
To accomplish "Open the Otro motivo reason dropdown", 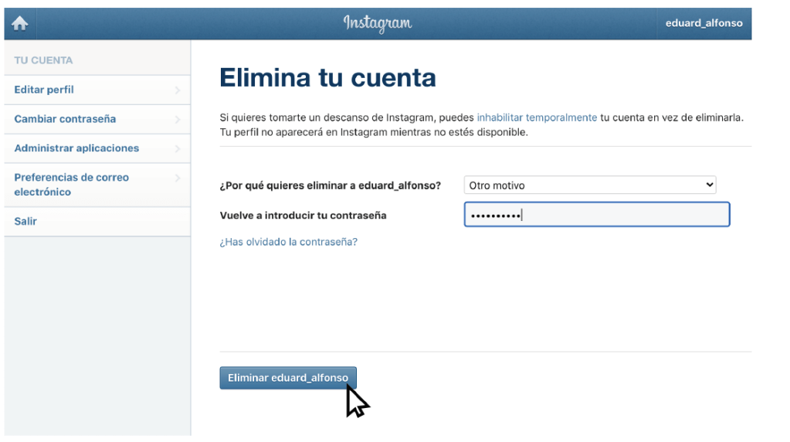I will (590, 185).
